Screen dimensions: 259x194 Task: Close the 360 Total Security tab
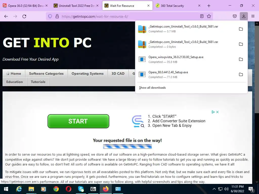(199, 6)
